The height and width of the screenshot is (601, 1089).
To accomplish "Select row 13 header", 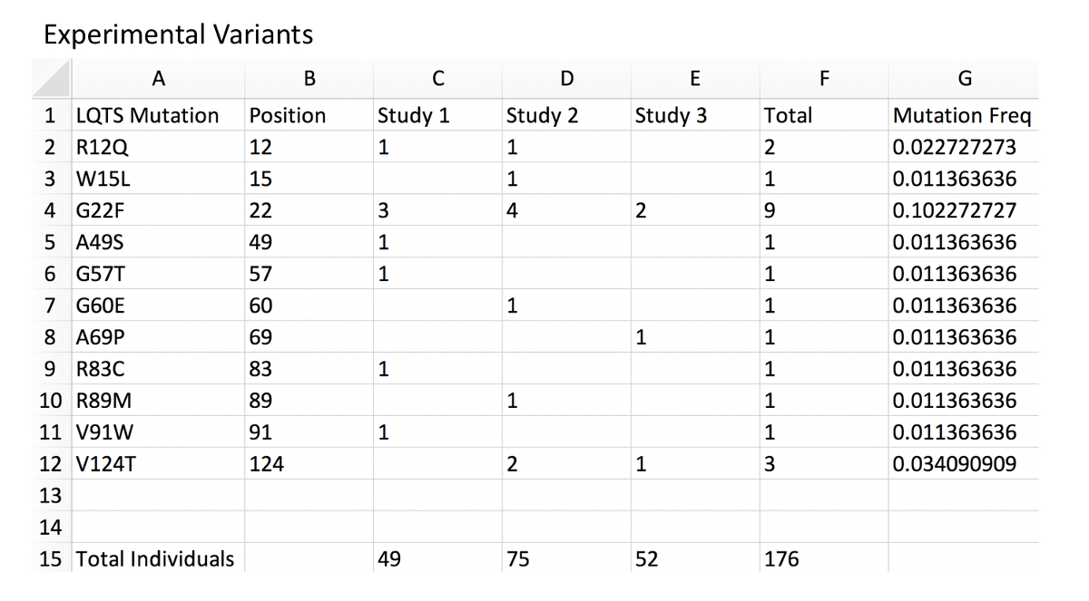I will (x=53, y=496).
